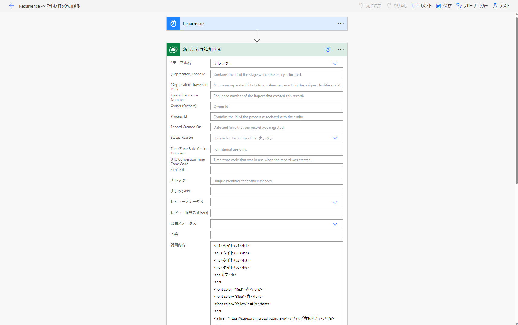The height and width of the screenshot is (325, 518).
Task: Click the <h6>タイトル6</h6> line
Action: (232, 268)
